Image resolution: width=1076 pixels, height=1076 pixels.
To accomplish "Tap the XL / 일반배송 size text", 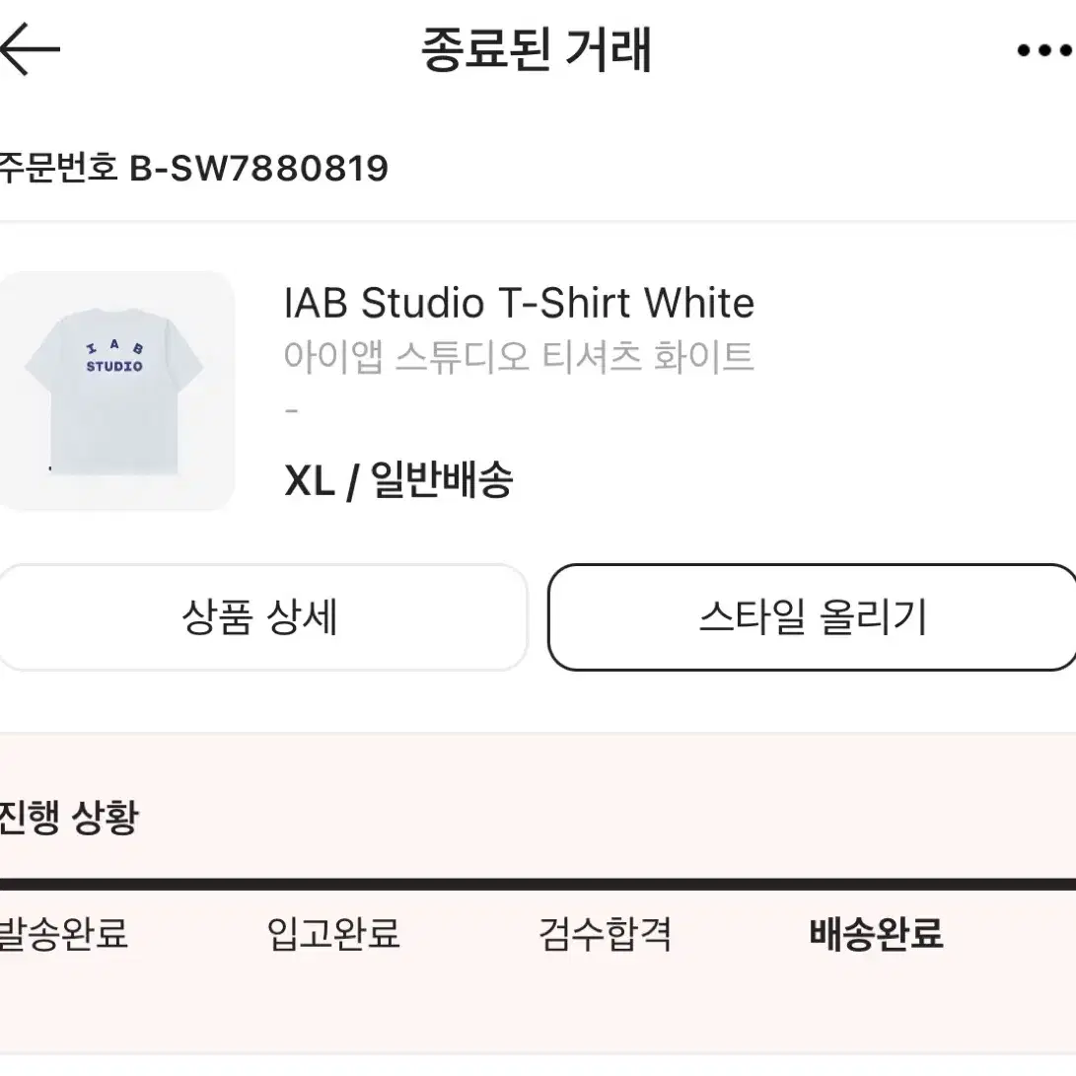I will (398, 479).
